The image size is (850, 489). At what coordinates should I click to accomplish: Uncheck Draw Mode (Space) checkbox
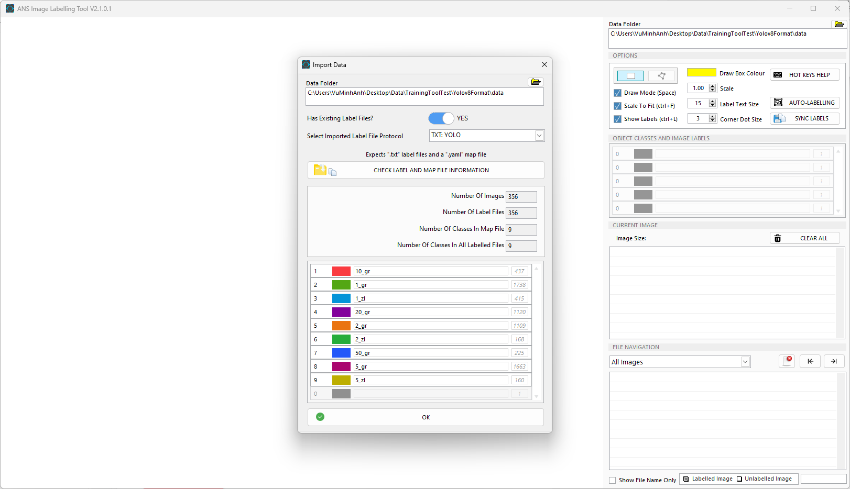[x=618, y=93]
